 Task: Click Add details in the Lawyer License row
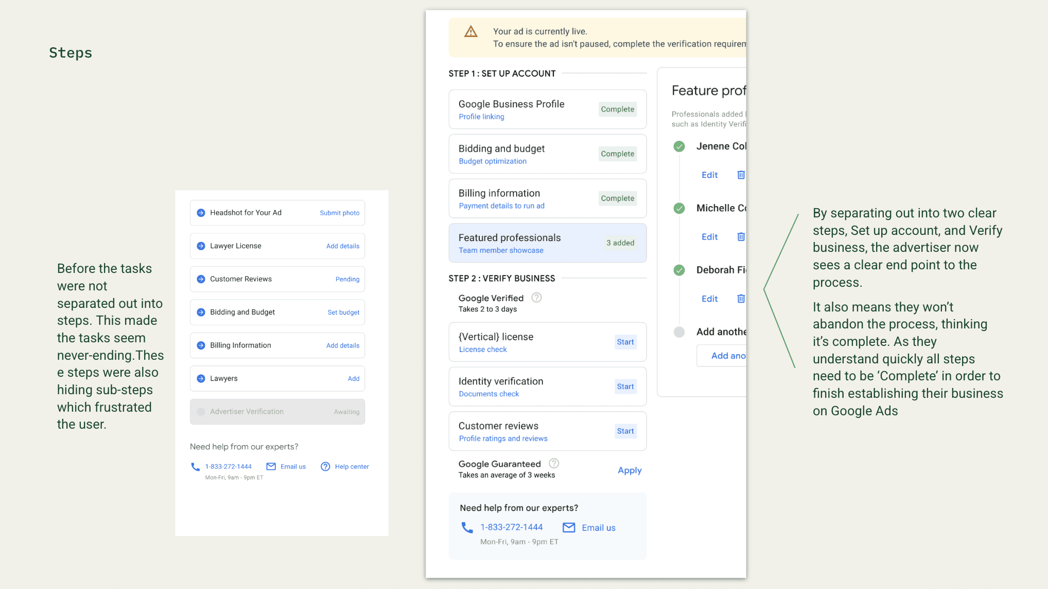[x=343, y=246]
